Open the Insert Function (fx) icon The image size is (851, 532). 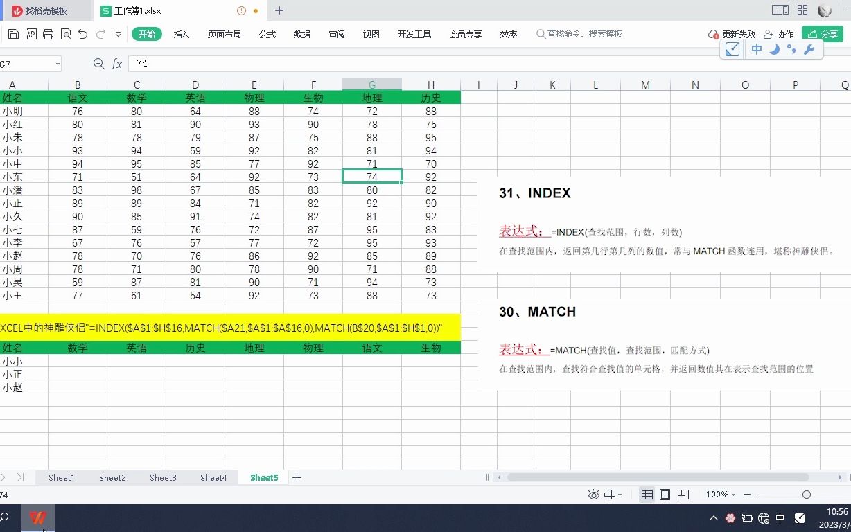(116, 64)
